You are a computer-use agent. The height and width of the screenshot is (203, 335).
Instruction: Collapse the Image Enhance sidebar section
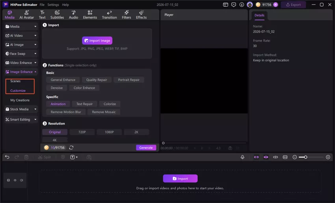21,72
